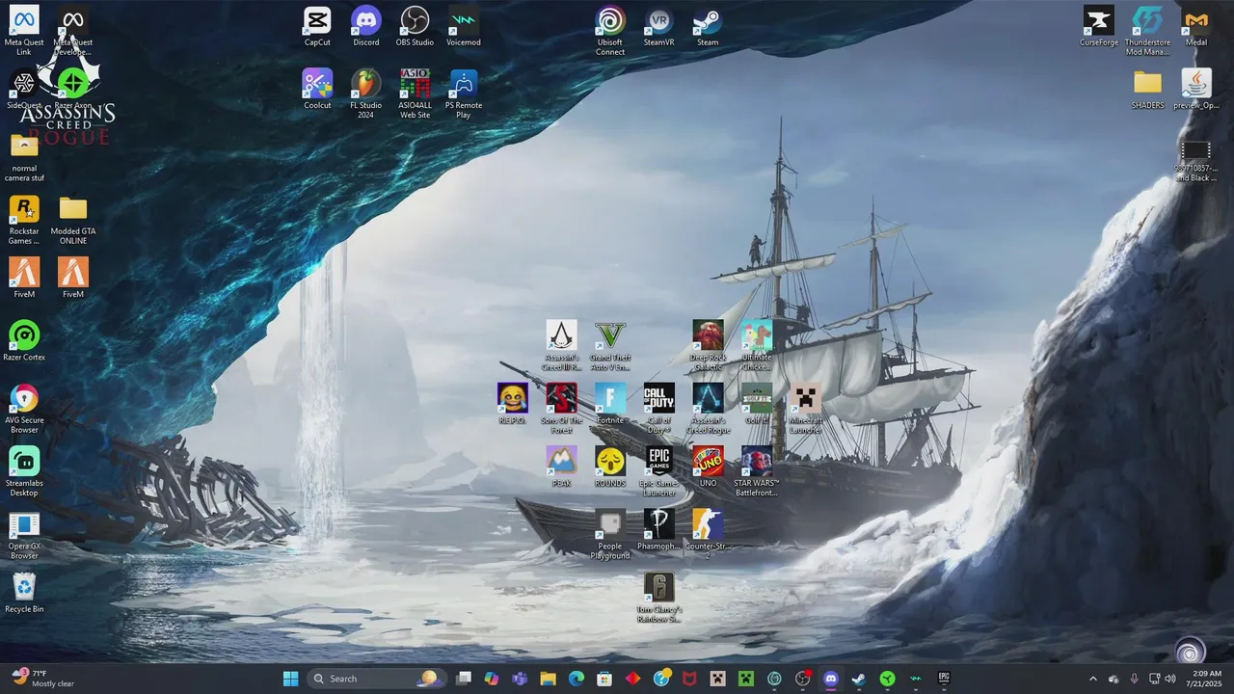Viewport: 1234px width, 694px height.
Task: Open the Streamlabs Desktop shortcut
Action: pos(24,472)
